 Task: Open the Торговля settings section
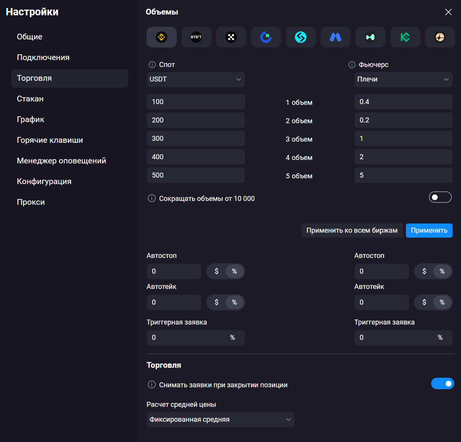tap(69, 78)
